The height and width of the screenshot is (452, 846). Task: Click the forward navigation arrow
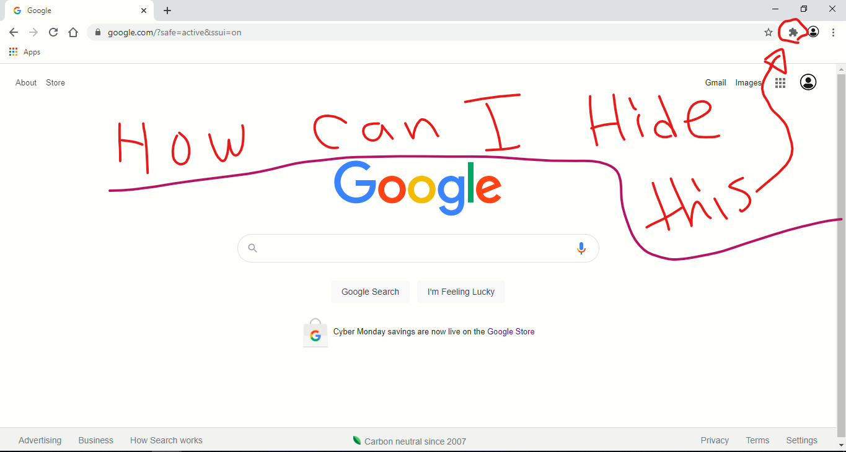pyautogui.click(x=33, y=32)
